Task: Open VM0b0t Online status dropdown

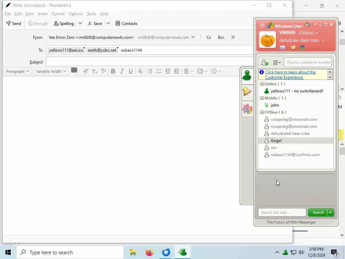Action: coord(299,33)
